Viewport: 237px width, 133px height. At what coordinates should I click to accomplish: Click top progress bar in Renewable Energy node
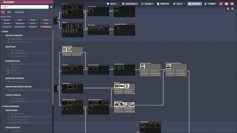click(x=123, y=108)
